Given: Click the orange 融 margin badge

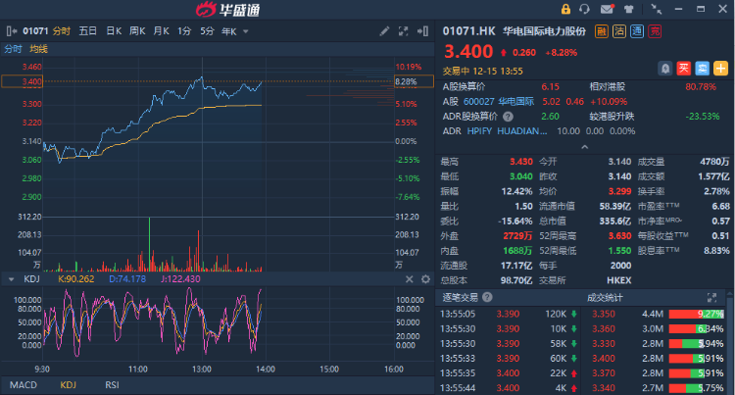Looking at the screenshot, I should [602, 31].
